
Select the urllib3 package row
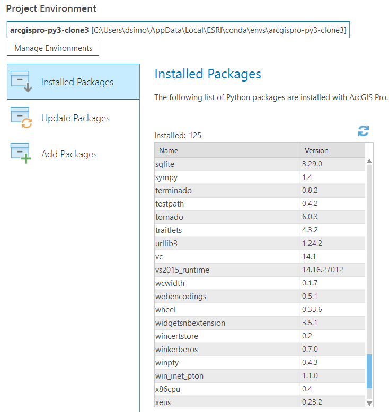click(x=260, y=243)
